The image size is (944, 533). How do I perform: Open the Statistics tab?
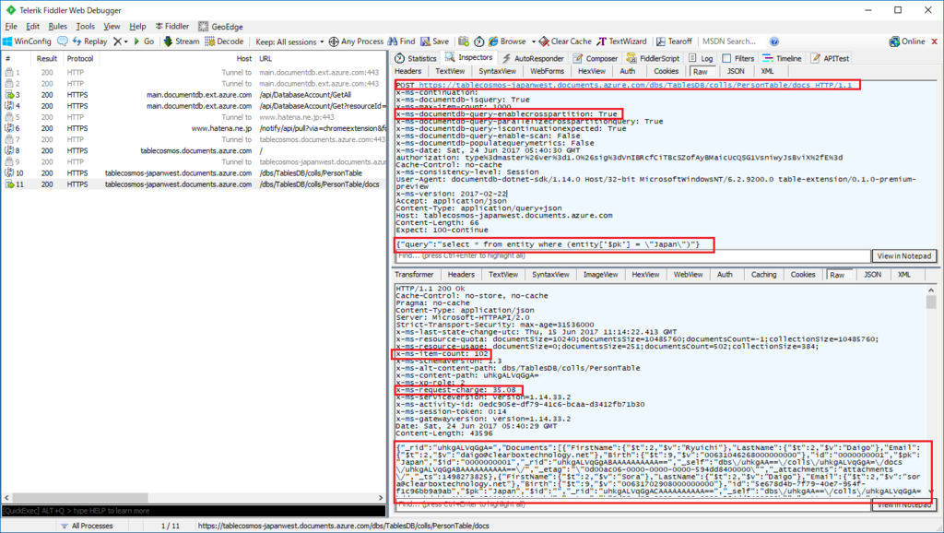[416, 58]
